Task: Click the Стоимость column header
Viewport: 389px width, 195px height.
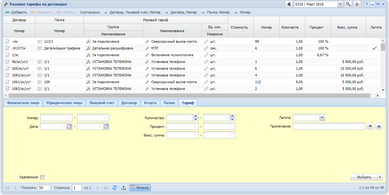Action: pyautogui.click(x=241, y=27)
